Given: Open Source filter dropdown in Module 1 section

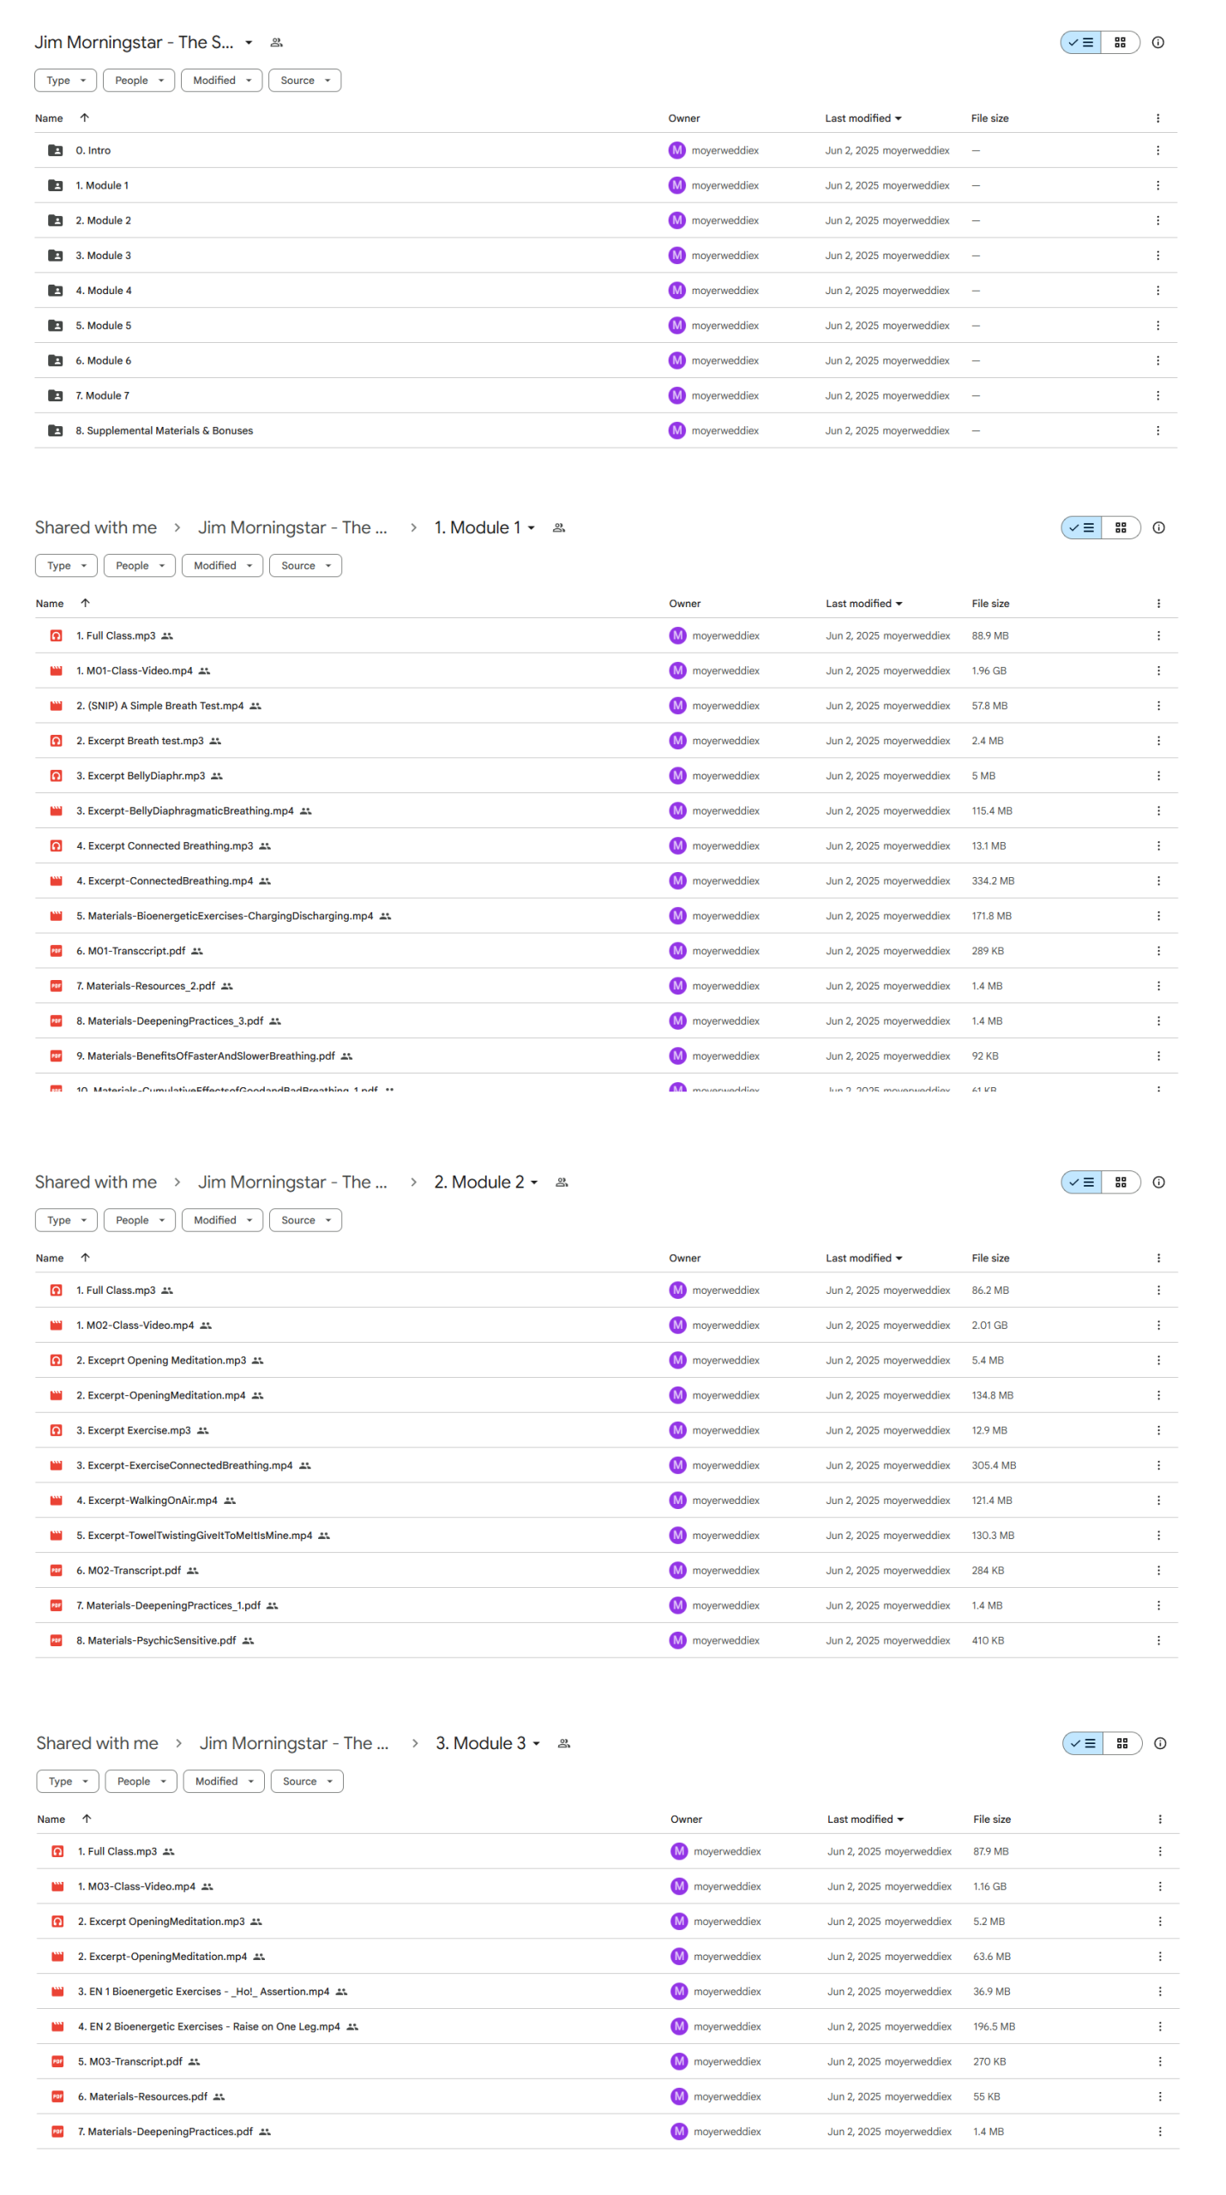Looking at the screenshot, I should [x=305, y=565].
